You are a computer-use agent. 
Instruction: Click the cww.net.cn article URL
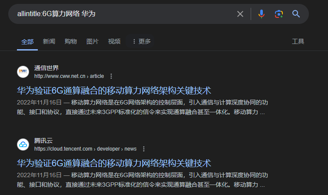(x=69, y=76)
